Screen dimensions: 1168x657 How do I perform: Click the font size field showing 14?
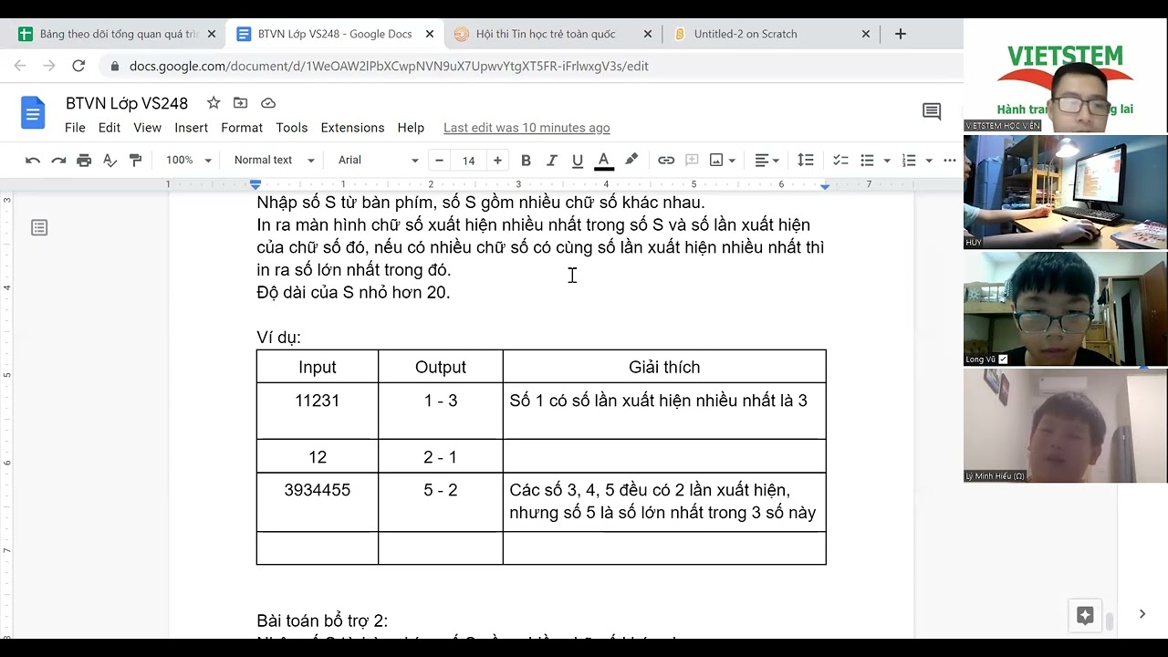coord(468,161)
